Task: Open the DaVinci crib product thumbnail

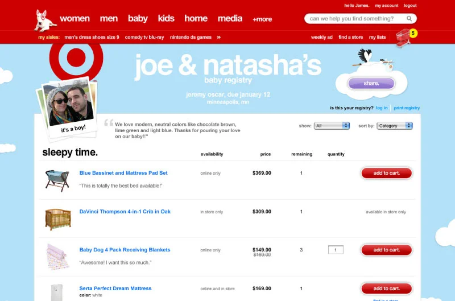Action: tap(58, 219)
